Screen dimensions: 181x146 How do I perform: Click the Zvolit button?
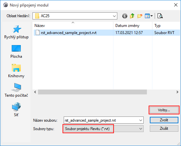[164, 120]
